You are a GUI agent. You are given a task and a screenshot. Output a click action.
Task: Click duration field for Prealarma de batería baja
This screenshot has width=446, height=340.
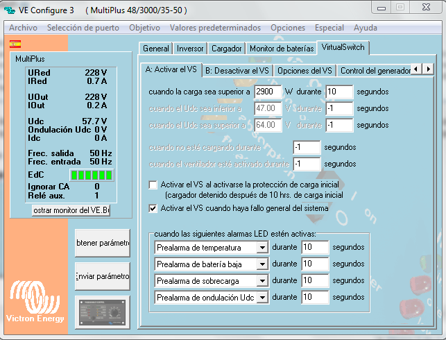pyautogui.click(x=315, y=264)
